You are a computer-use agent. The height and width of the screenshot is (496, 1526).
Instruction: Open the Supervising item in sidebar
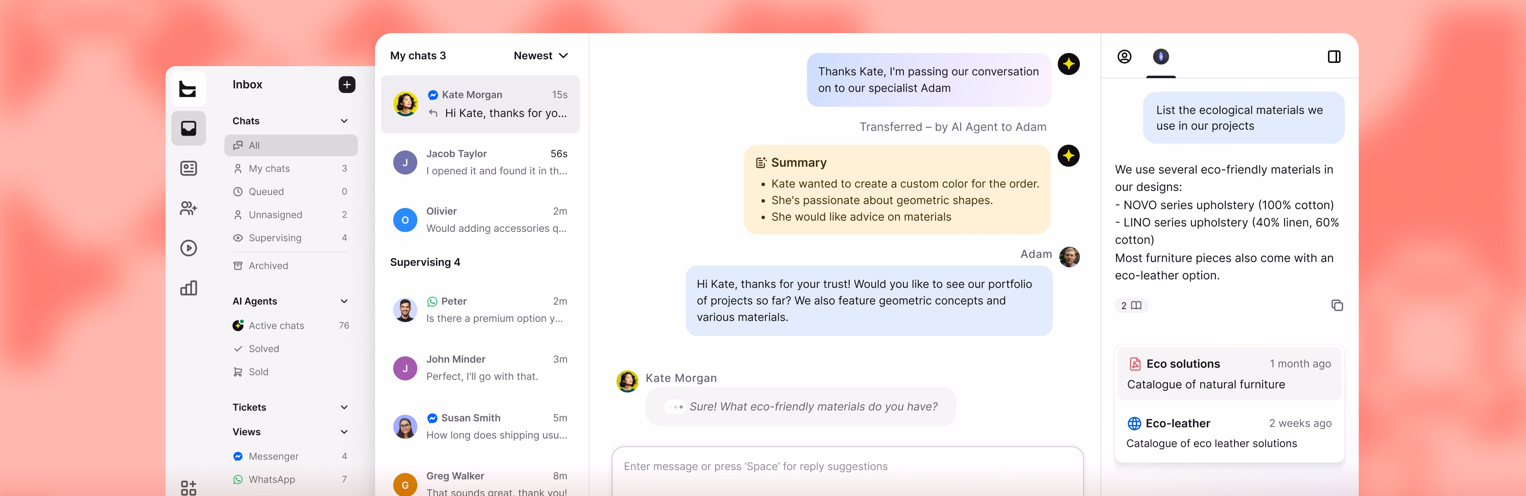[x=291, y=238]
